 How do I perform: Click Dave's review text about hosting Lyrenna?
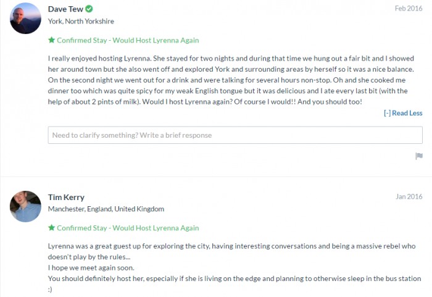(231, 80)
